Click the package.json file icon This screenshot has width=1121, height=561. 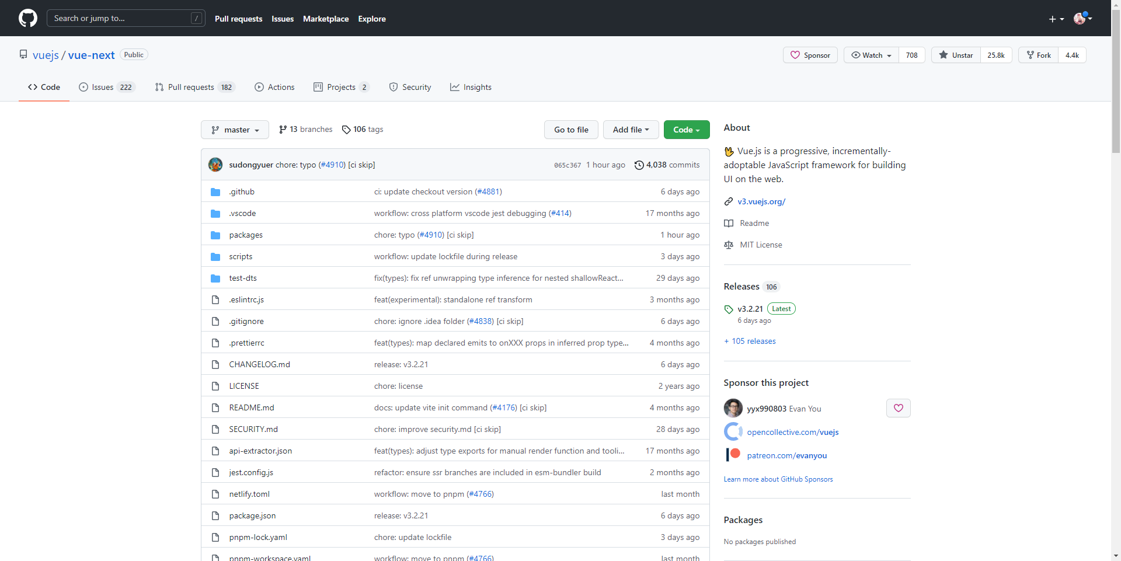(215, 515)
